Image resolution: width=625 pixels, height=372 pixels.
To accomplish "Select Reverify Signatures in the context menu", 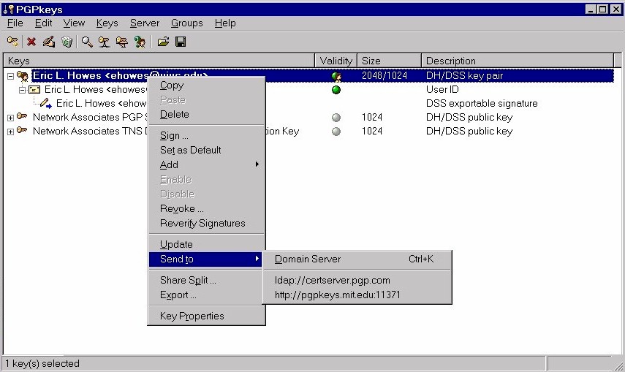I will tap(206, 224).
